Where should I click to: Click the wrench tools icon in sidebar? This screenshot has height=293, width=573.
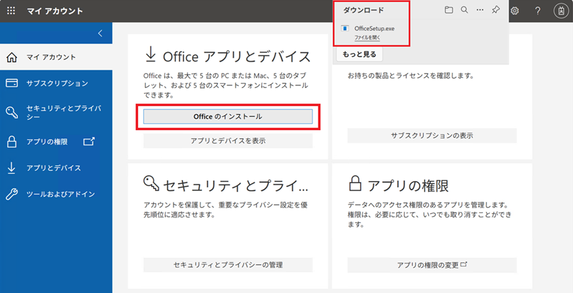[x=12, y=194]
